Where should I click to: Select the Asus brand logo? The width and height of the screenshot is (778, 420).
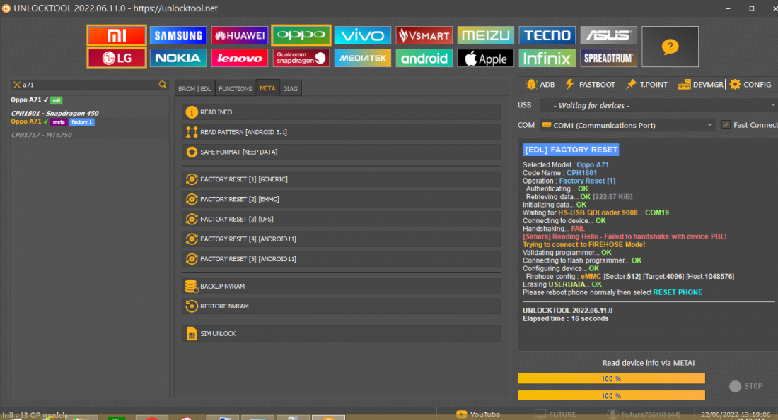tap(609, 35)
